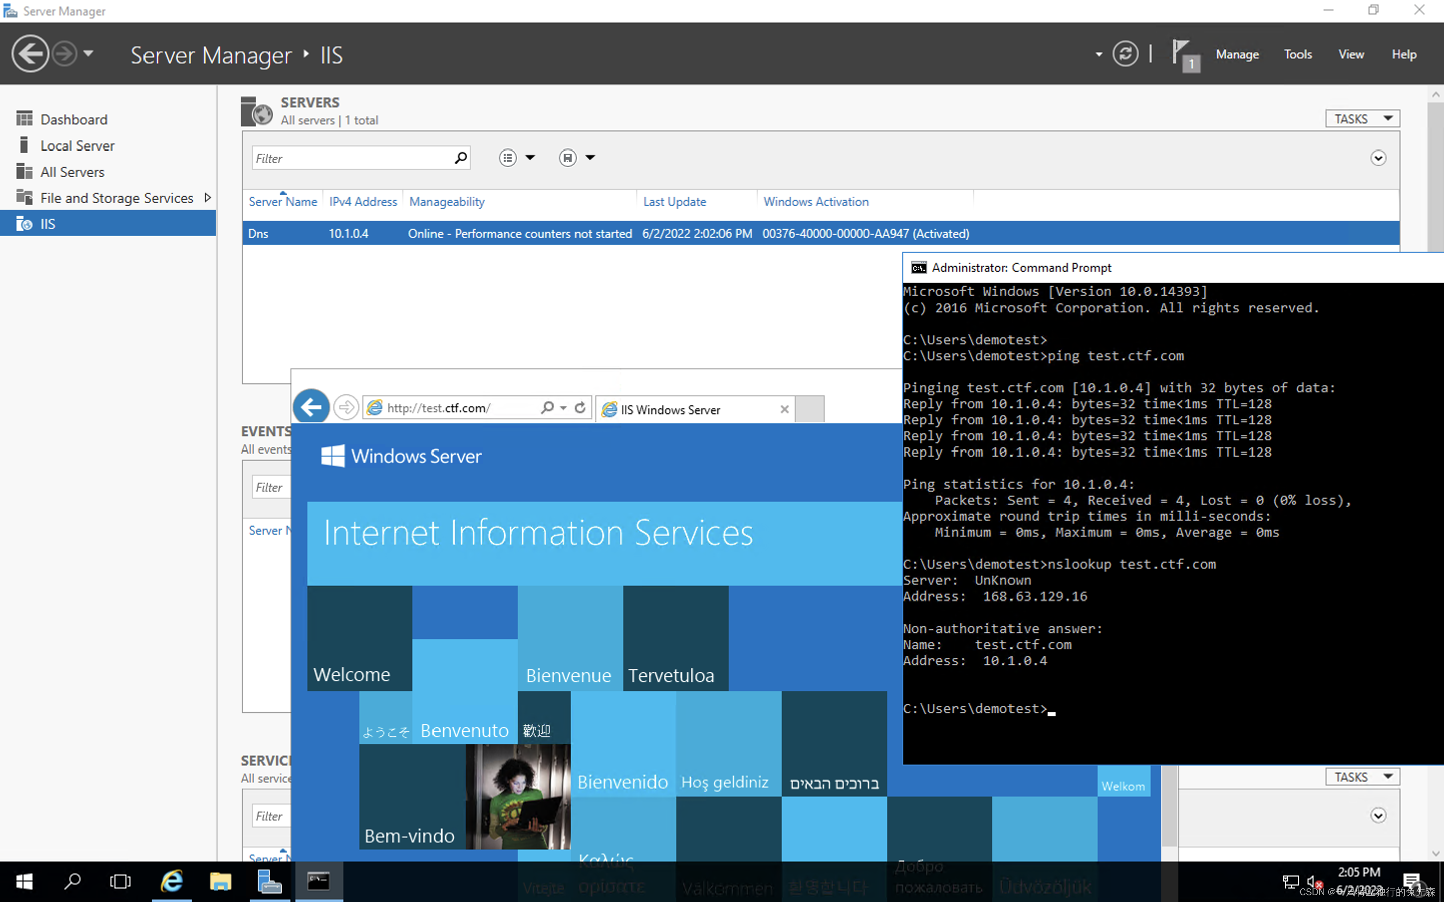Click the Welcome tile on IIS page
The height and width of the screenshot is (902, 1444).
pyautogui.click(x=360, y=638)
